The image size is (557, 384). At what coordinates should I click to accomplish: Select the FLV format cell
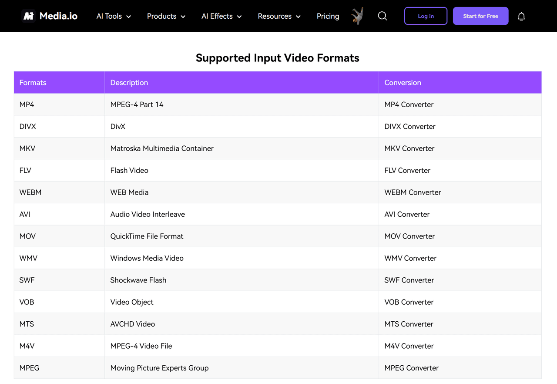[59, 170]
